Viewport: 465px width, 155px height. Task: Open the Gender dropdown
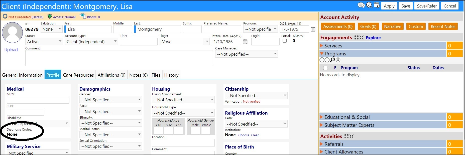[111, 100]
